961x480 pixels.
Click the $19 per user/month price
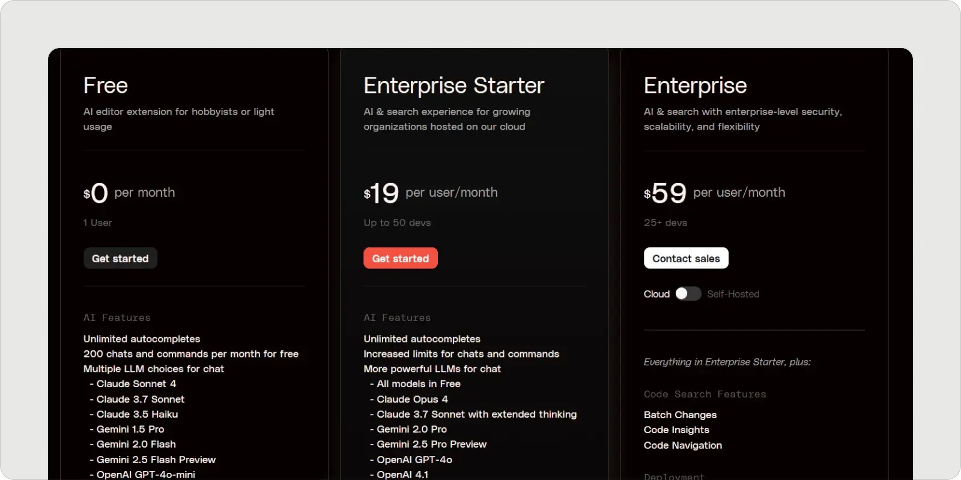pos(430,193)
